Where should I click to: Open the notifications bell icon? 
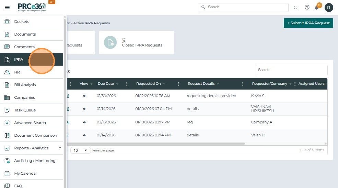point(317,8)
